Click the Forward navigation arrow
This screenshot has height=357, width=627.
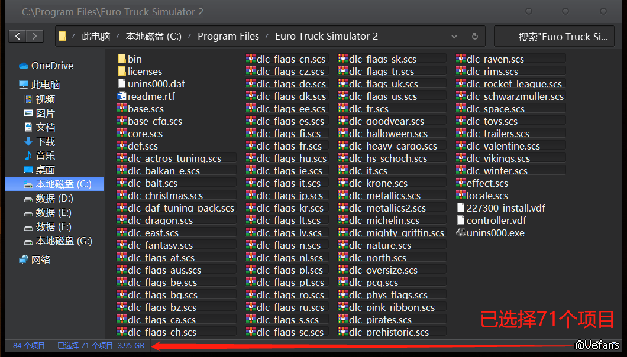coord(35,36)
